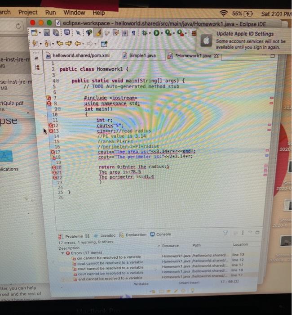Save the file with the Save icon
Screen dimensions: 292x315
point(47,33)
